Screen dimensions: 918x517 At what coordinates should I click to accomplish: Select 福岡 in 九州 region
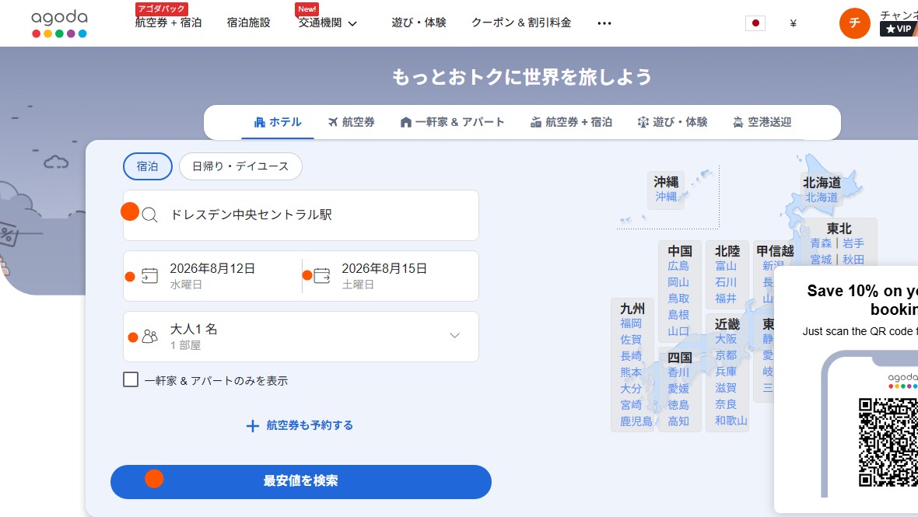click(x=631, y=323)
